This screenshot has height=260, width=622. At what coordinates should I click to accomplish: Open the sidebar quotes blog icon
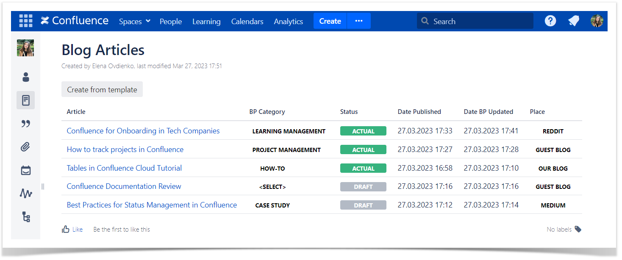[26, 124]
